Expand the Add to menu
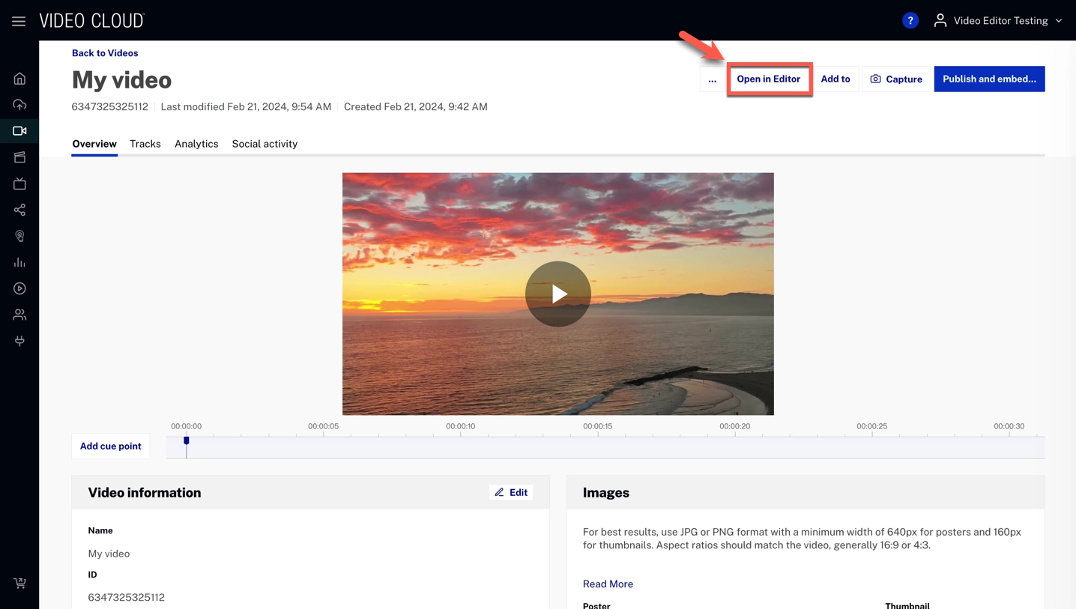1076x609 pixels. [835, 79]
